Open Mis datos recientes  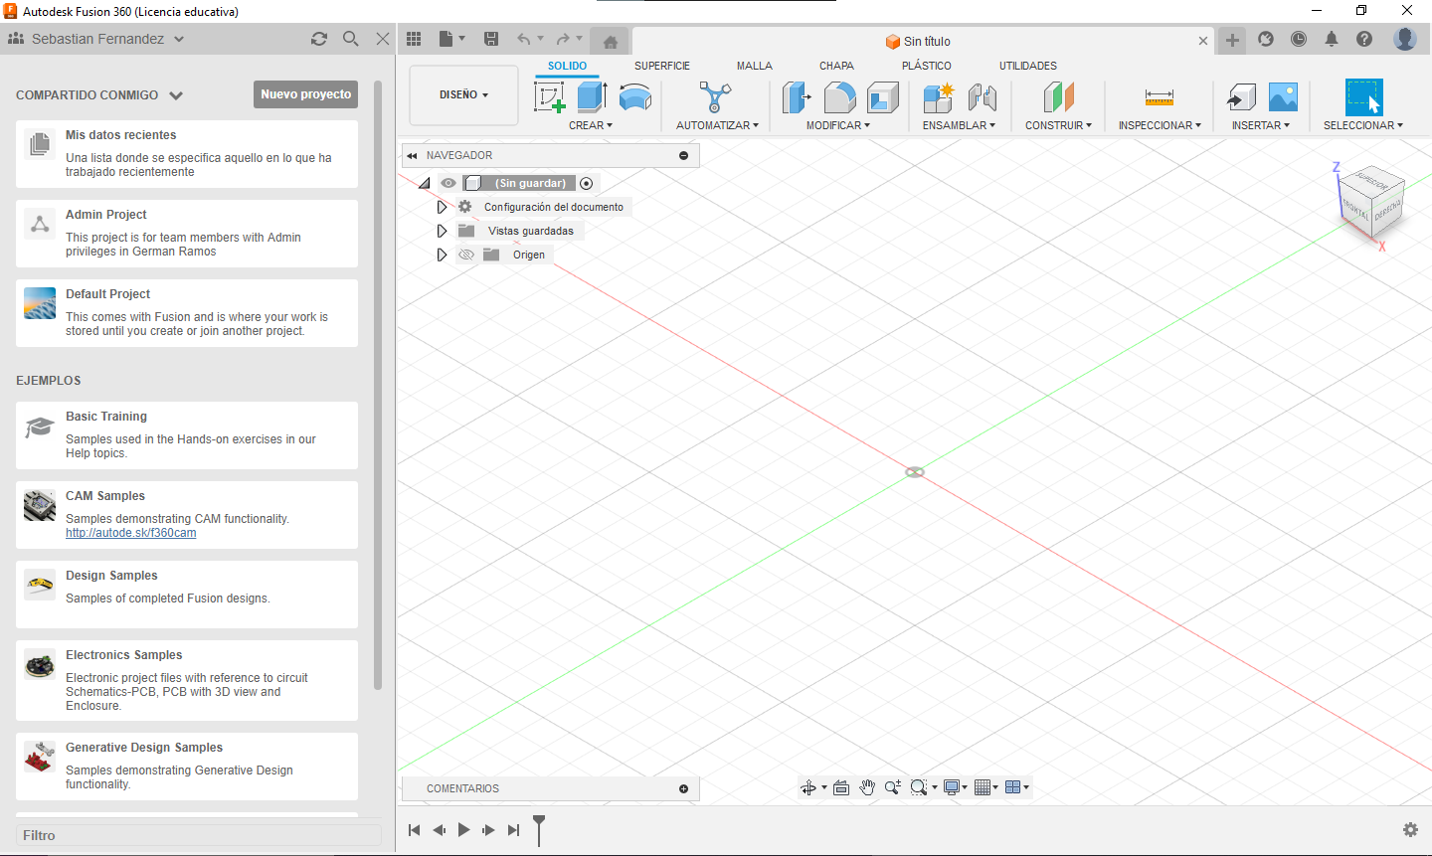[x=187, y=154]
